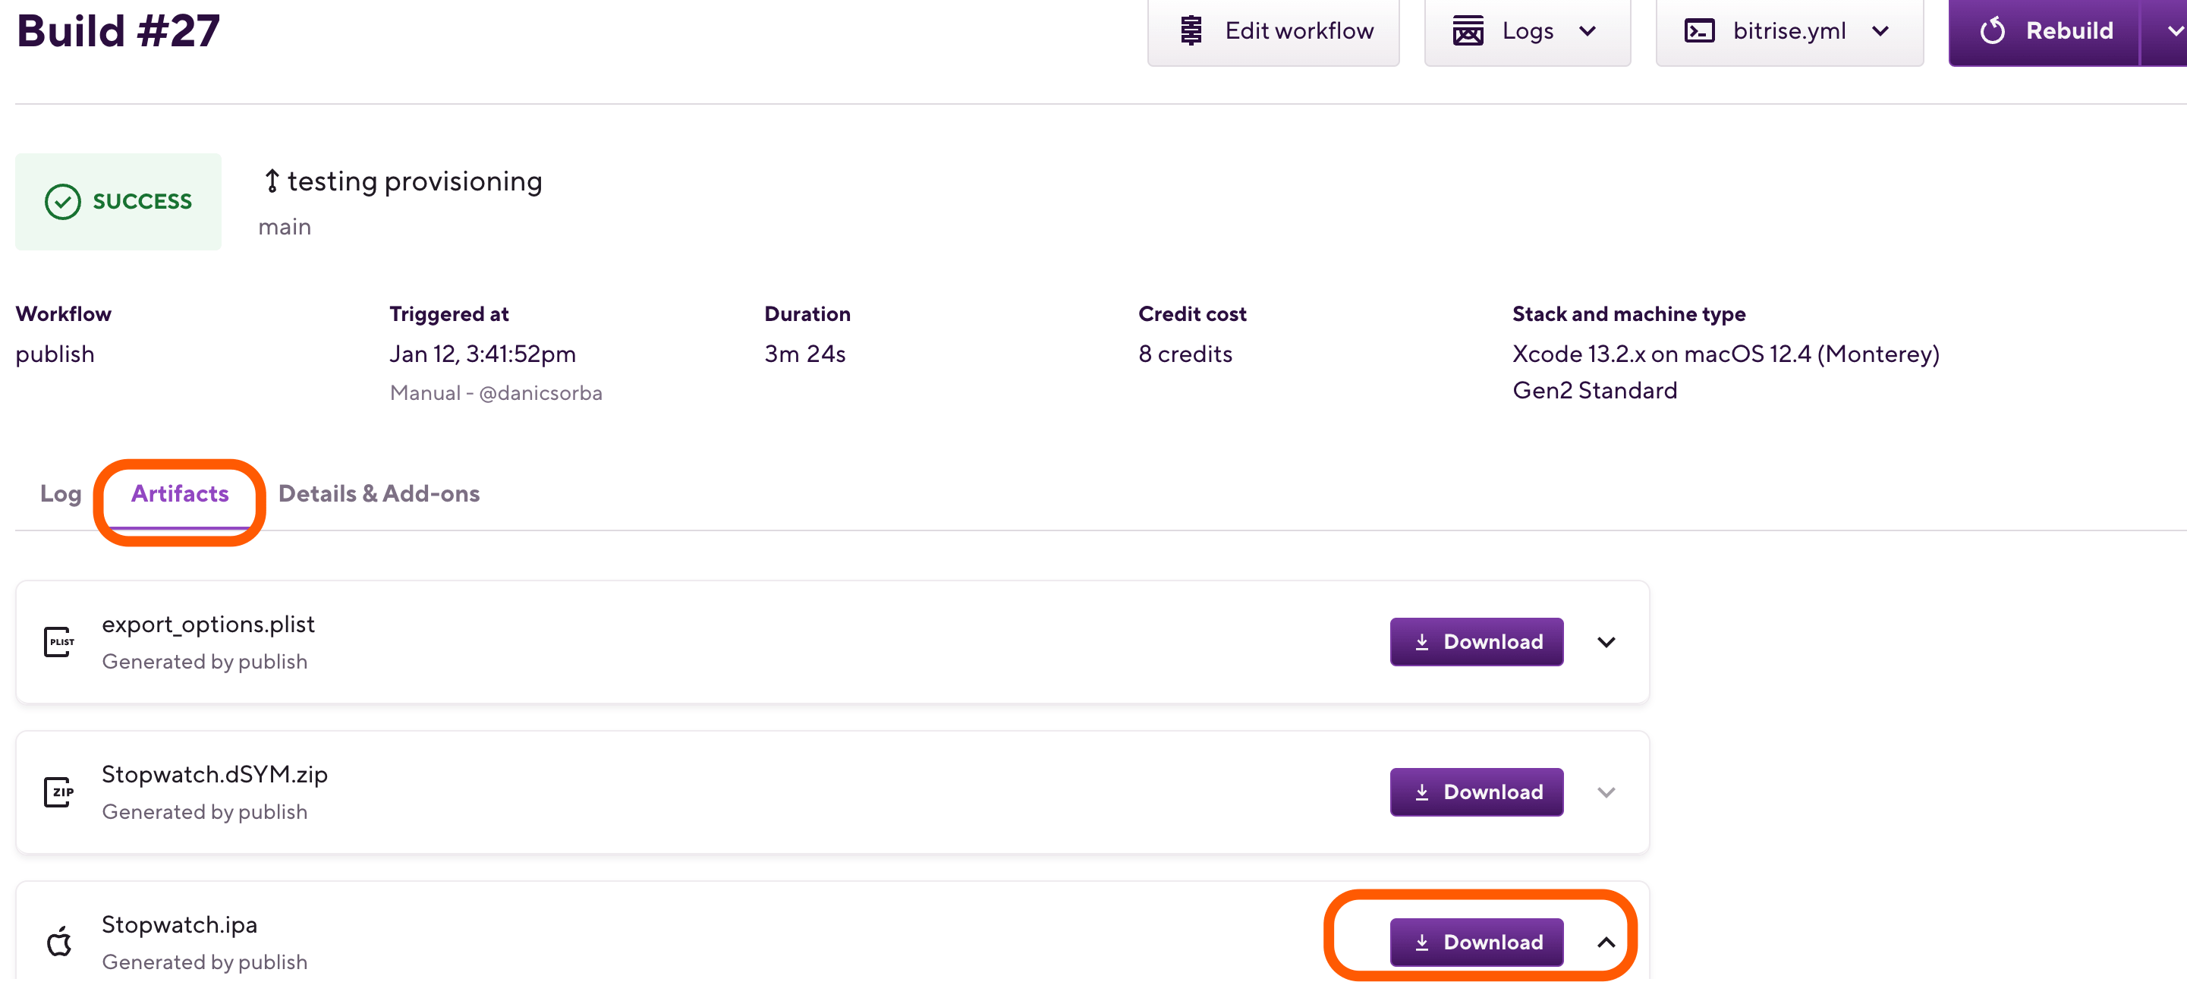
Task: Collapse the Stopwatch.ipa artifact details chevron
Action: (1606, 942)
